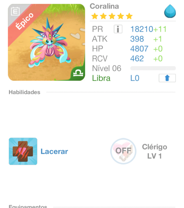184x208 pixels.
Task: Open the Equipamentos section header
Action: 28,206
